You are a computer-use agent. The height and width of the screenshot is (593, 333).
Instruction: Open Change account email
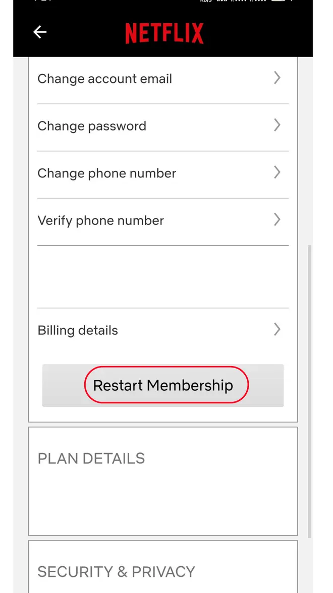pyautogui.click(x=104, y=78)
